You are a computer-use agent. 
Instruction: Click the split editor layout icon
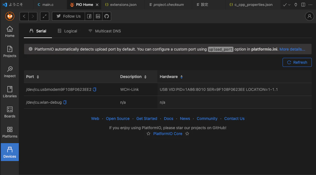tap(303, 5)
